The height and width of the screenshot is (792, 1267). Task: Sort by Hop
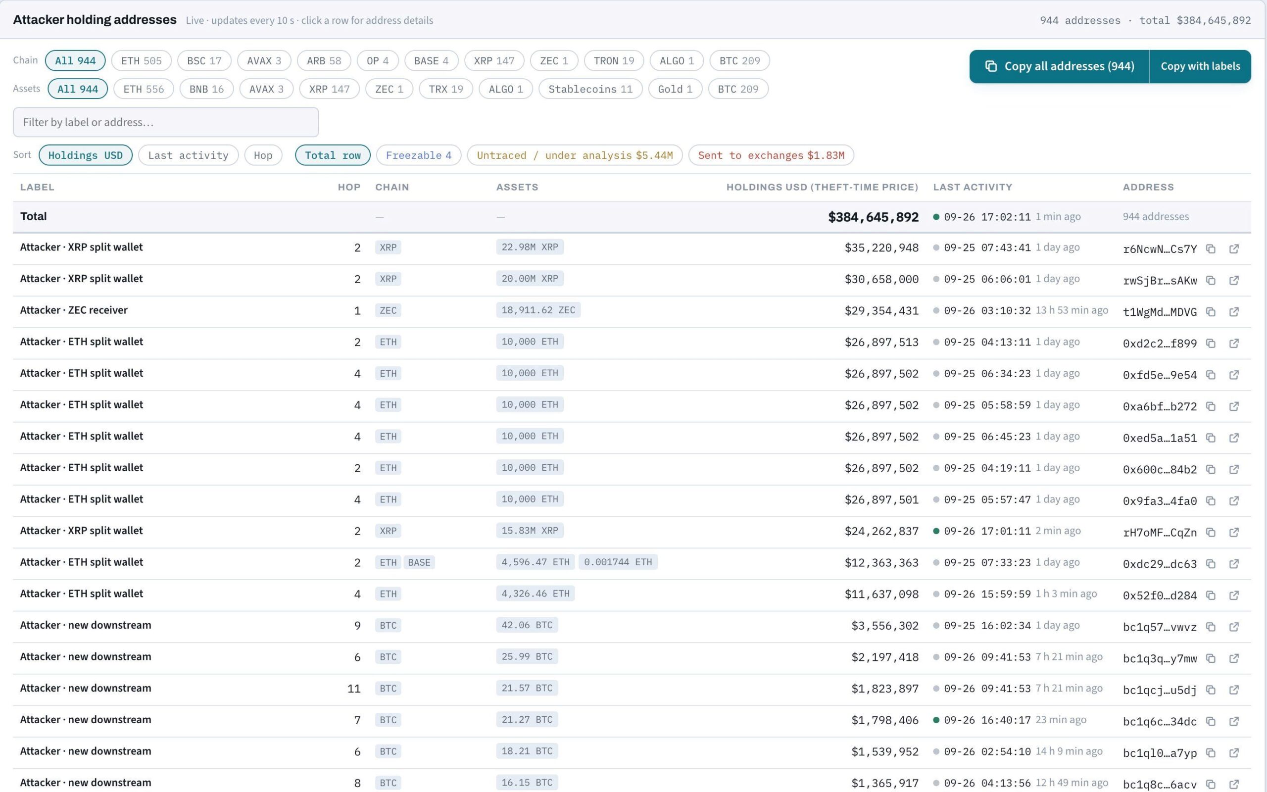click(x=263, y=155)
